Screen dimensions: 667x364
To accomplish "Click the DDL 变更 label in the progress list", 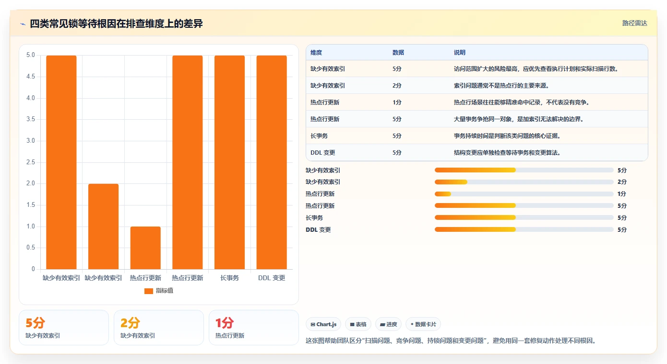I will (x=318, y=230).
